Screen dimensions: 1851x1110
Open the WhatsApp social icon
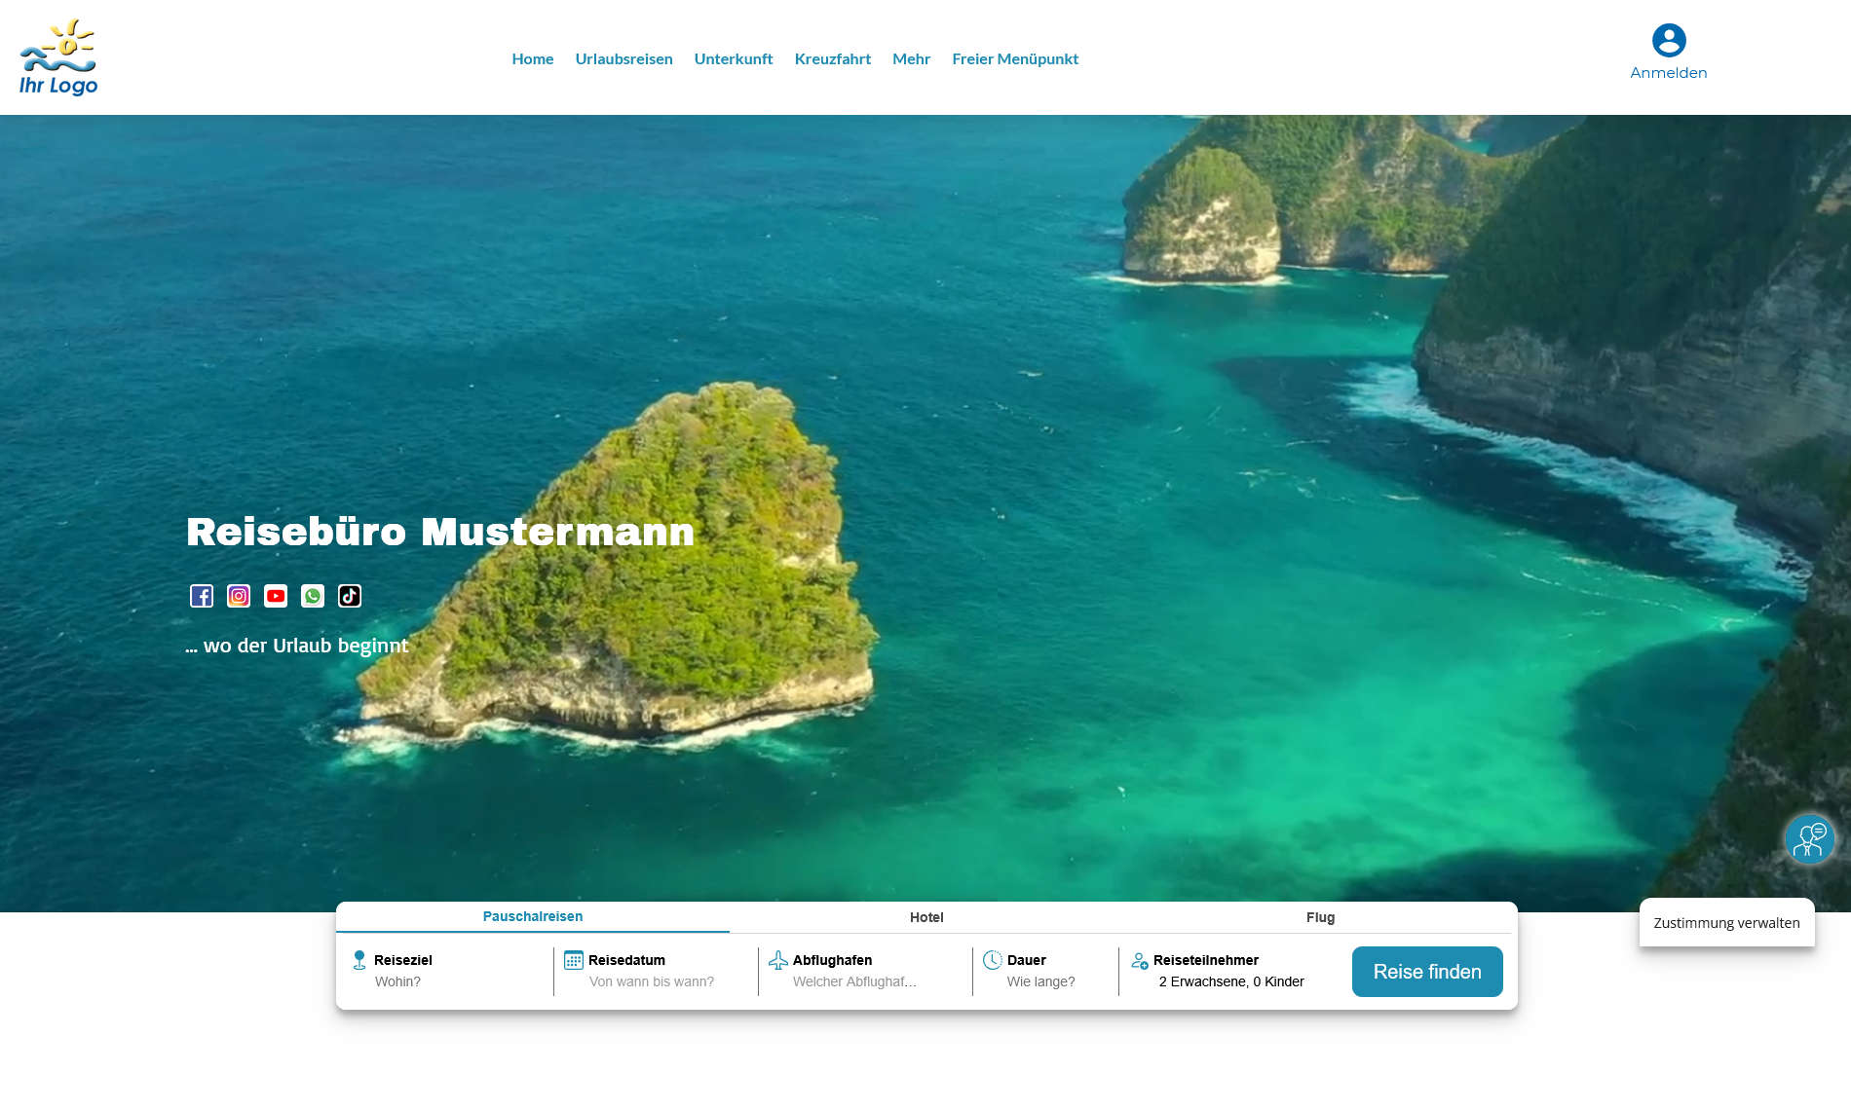pyautogui.click(x=313, y=596)
